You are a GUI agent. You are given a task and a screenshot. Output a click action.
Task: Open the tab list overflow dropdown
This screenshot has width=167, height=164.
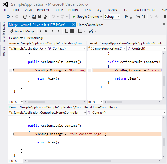click(x=164, y=25)
